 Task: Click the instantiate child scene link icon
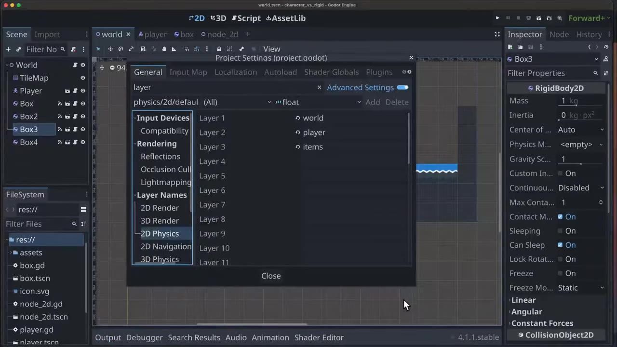tap(18, 49)
